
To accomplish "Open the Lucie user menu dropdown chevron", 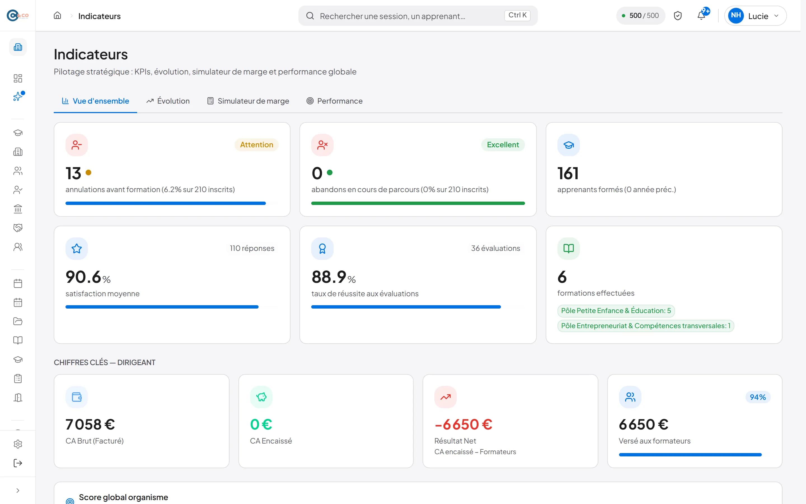I will click(776, 16).
